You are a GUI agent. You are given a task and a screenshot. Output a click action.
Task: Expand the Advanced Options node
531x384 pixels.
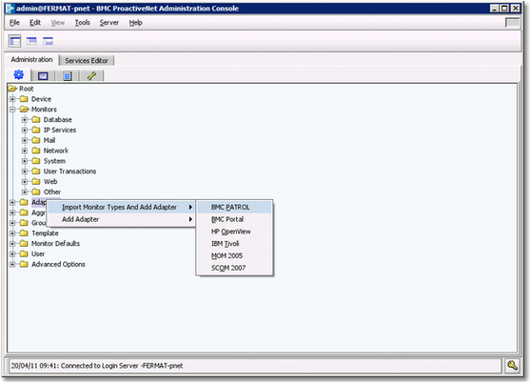click(12, 264)
